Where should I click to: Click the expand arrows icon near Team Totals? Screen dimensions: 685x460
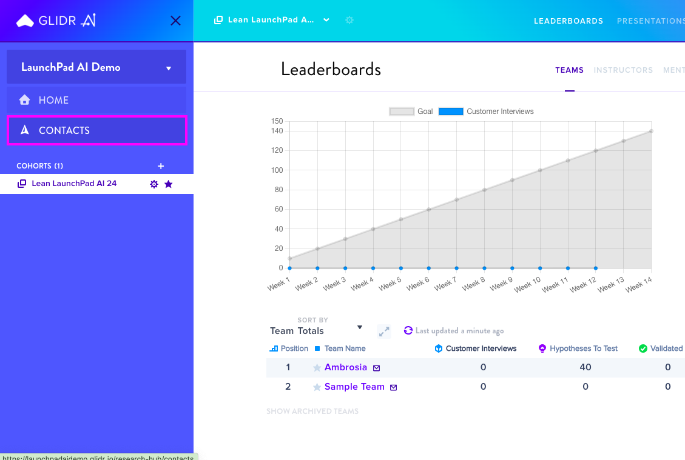coord(384,332)
